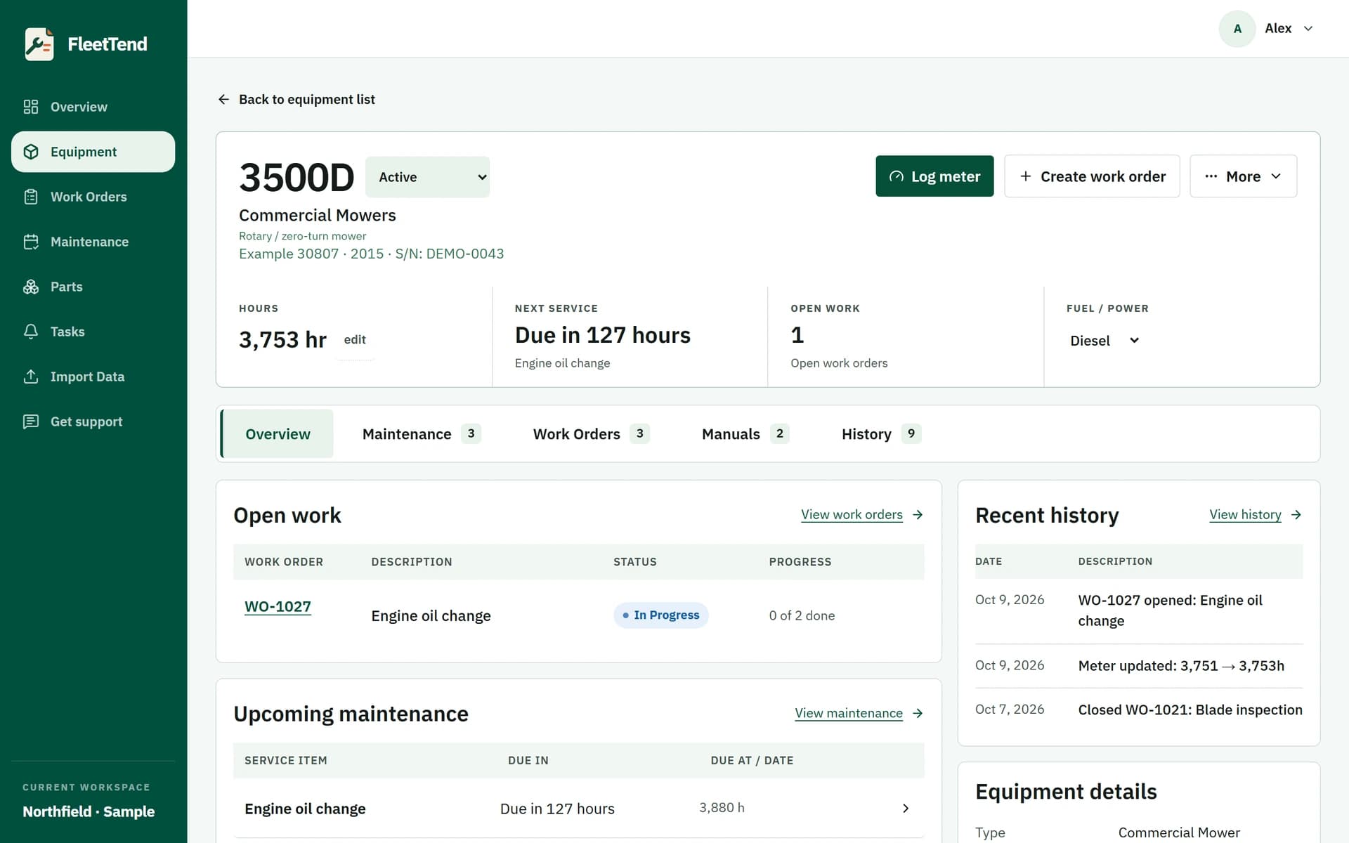Open the Active status dropdown

(427, 177)
